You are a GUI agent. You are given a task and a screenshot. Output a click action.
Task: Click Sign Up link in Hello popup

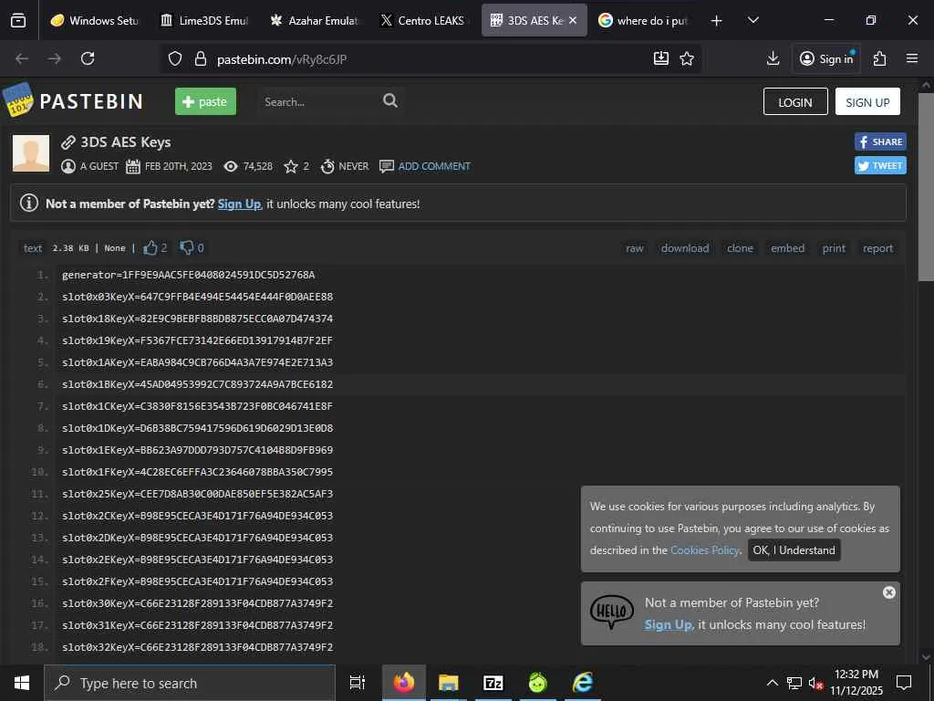[668, 624]
